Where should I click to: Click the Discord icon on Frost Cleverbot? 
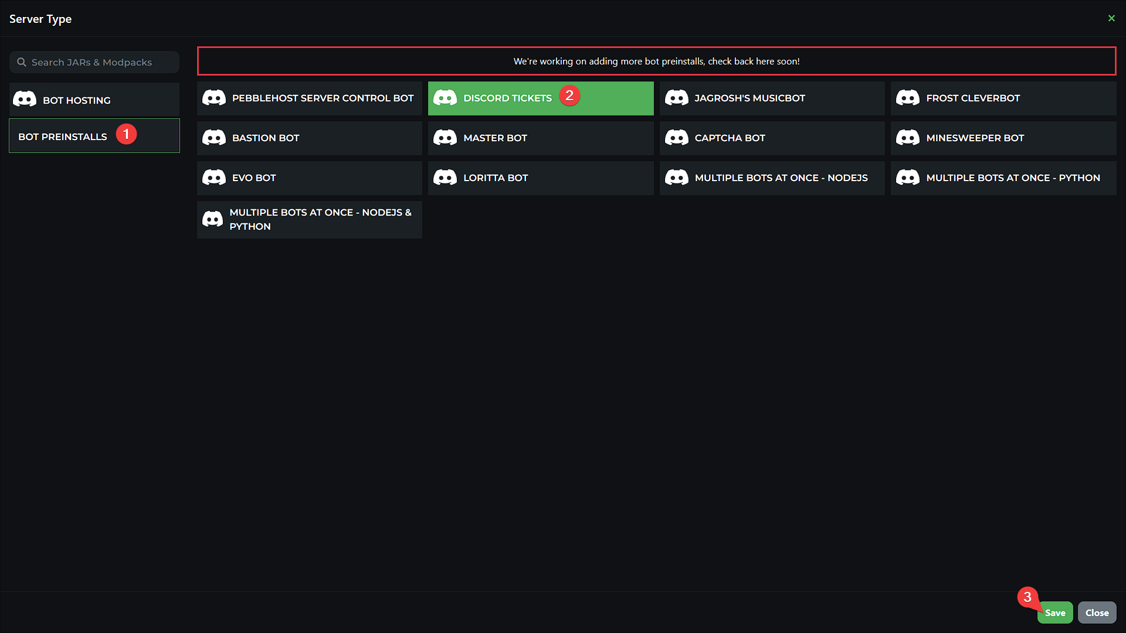[x=908, y=98]
